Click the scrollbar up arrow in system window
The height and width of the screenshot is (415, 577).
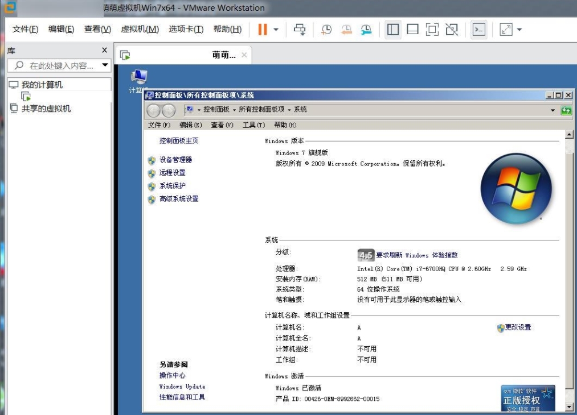(569, 134)
